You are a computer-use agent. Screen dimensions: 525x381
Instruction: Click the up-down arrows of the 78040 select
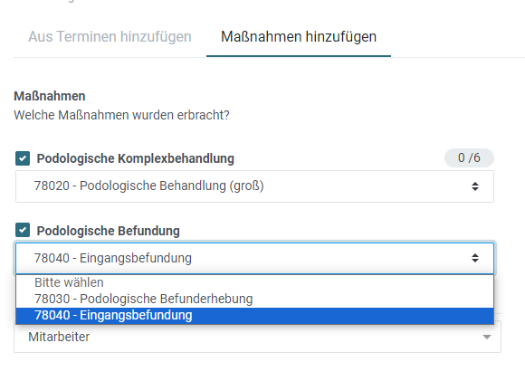475,258
